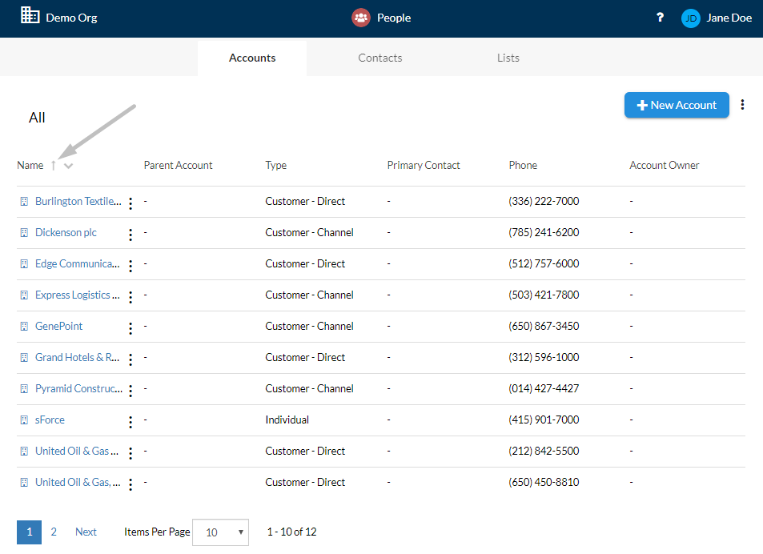Open row actions for Dickenson plc
763x554 pixels.
[131, 235]
